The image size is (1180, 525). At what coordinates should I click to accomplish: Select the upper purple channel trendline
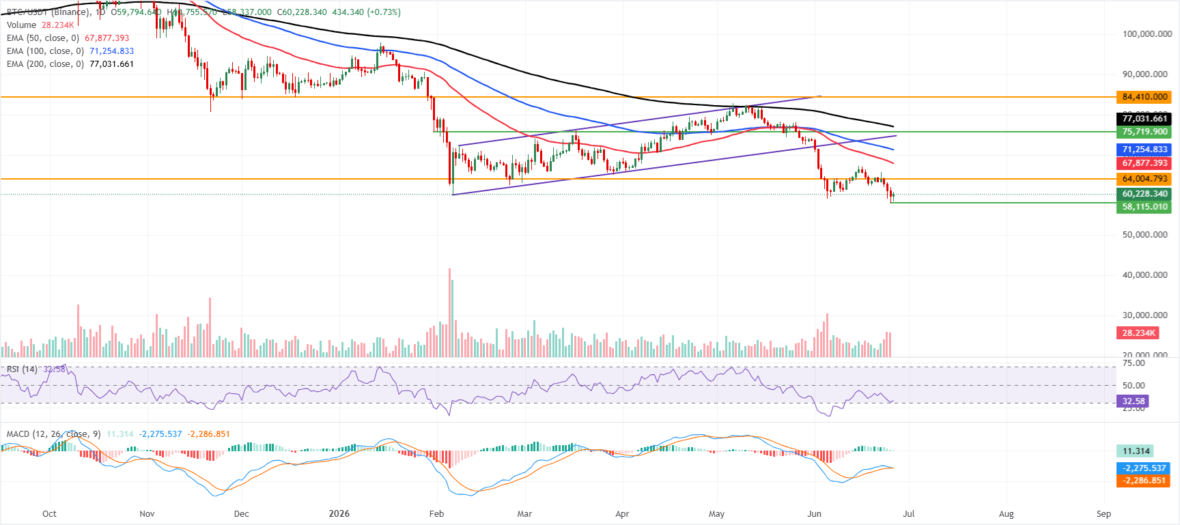[x=639, y=121]
